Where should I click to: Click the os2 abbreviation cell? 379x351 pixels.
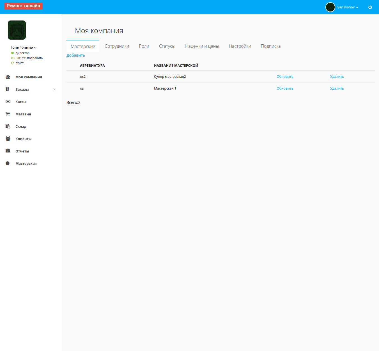(x=83, y=77)
